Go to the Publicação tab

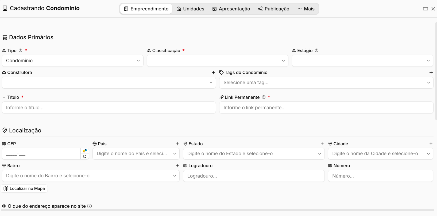(x=274, y=9)
